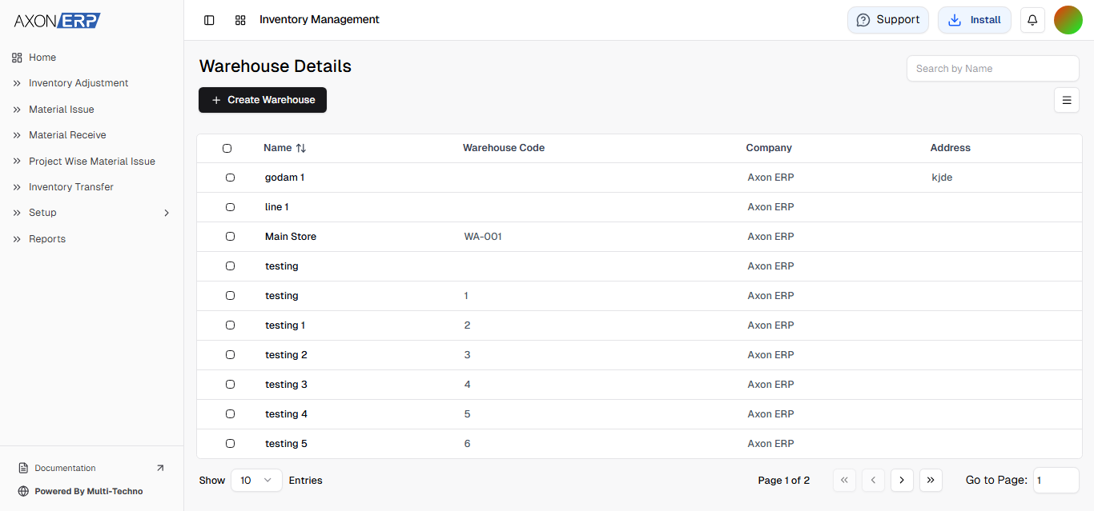Click the testing 5 warehouse name

pos(287,444)
